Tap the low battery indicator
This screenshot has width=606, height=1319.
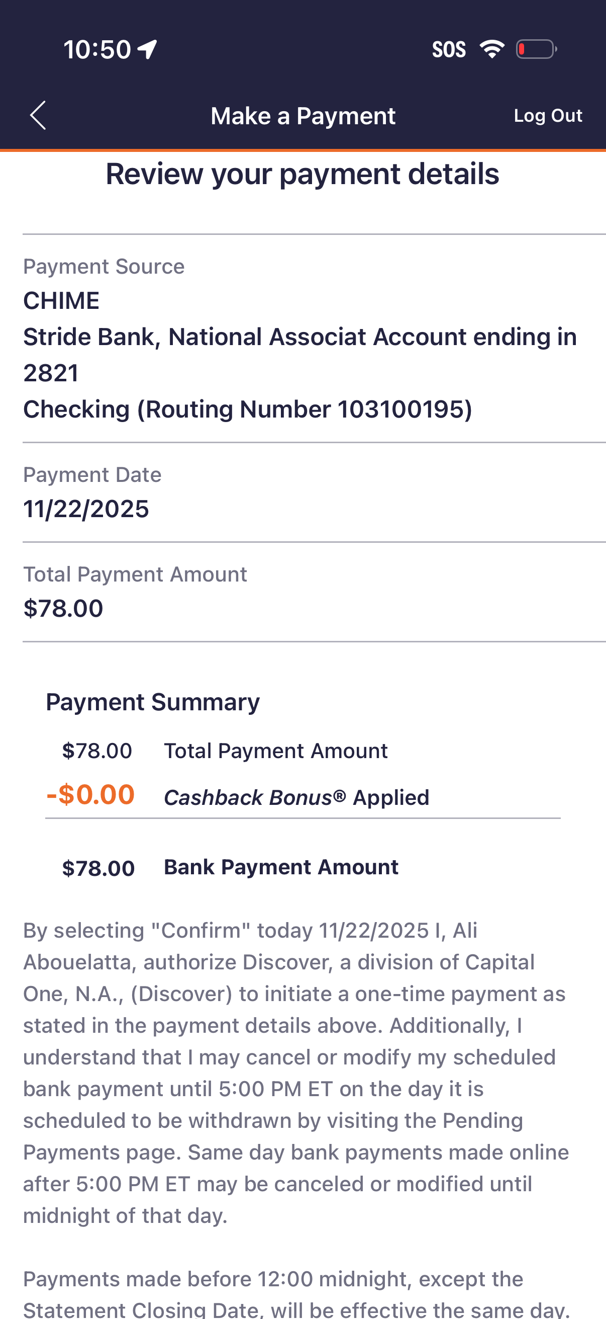click(536, 49)
